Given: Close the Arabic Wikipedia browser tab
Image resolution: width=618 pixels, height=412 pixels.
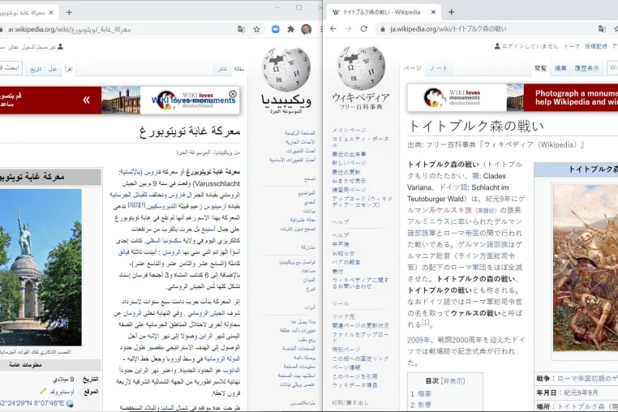Looking at the screenshot, I should pos(51,13).
